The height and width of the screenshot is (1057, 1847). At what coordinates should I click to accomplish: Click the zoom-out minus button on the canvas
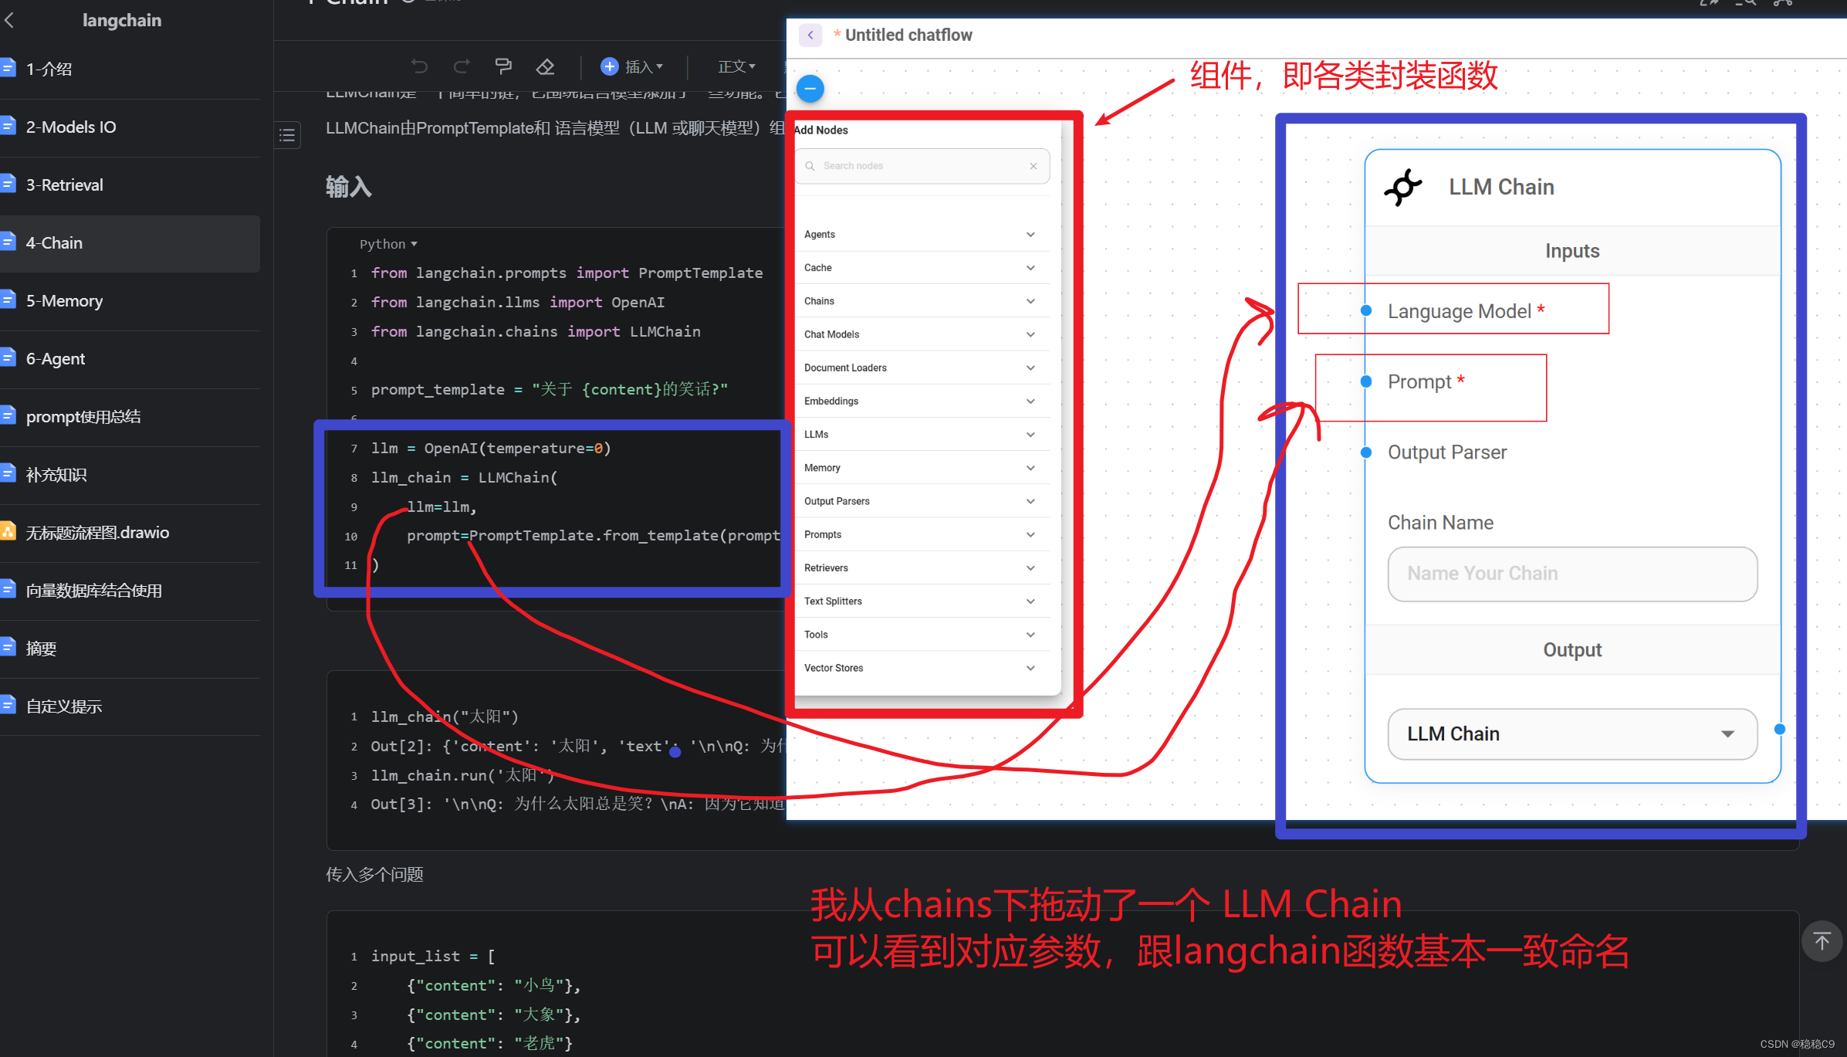tap(810, 88)
